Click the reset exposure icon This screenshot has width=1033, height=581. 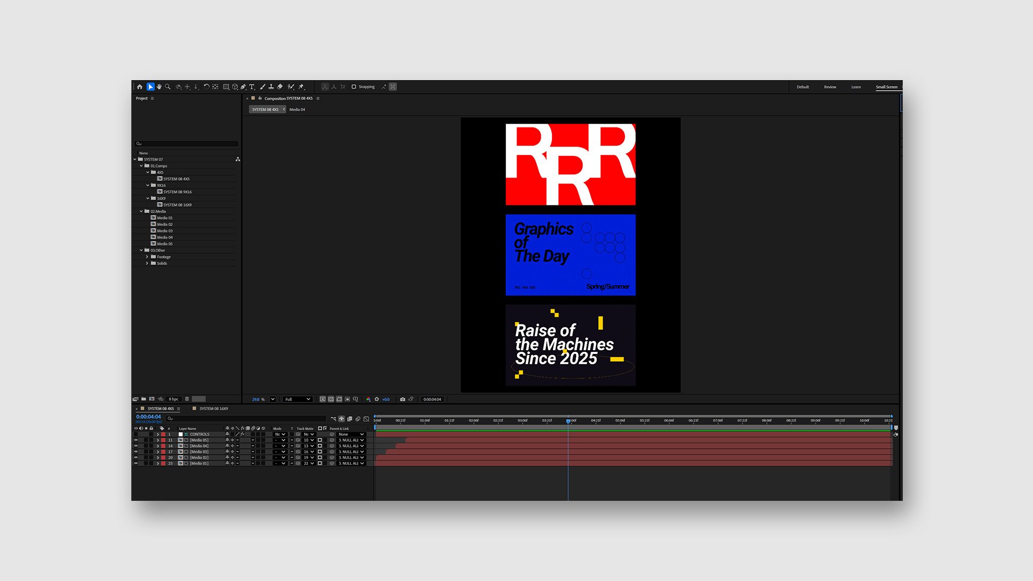click(377, 399)
